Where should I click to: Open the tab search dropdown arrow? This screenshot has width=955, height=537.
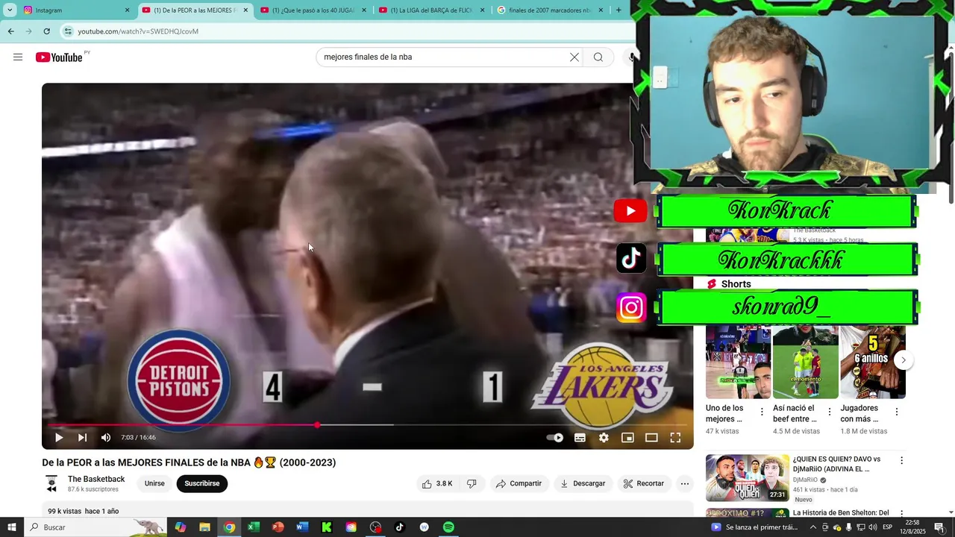pos(10,10)
